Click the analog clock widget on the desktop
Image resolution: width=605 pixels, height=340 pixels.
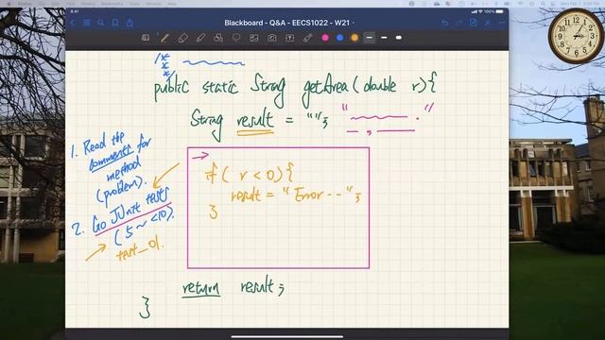click(x=576, y=36)
